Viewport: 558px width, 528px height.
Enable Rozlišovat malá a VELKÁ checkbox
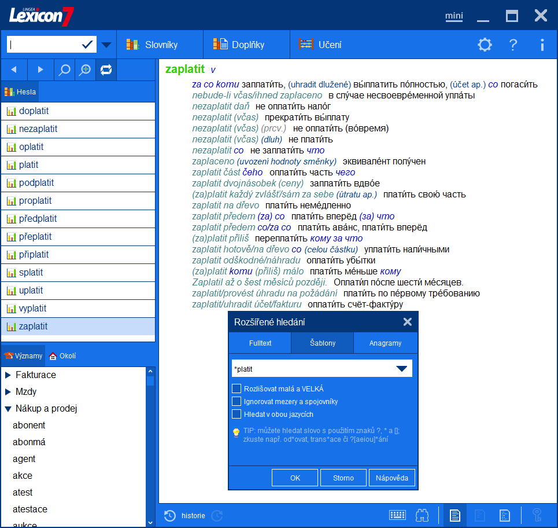pos(236,388)
